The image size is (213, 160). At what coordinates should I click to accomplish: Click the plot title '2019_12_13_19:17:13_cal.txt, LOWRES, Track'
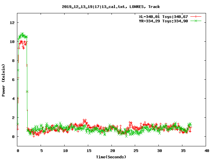click(111, 7)
